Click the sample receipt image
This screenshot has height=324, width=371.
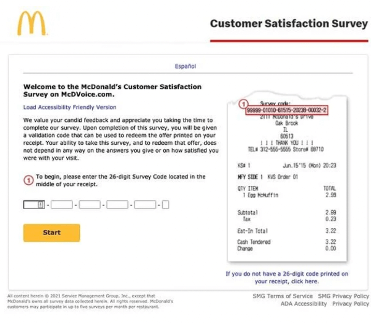coord(288,177)
